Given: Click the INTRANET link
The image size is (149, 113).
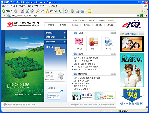Looking at the screenshot, I should click(102, 20).
